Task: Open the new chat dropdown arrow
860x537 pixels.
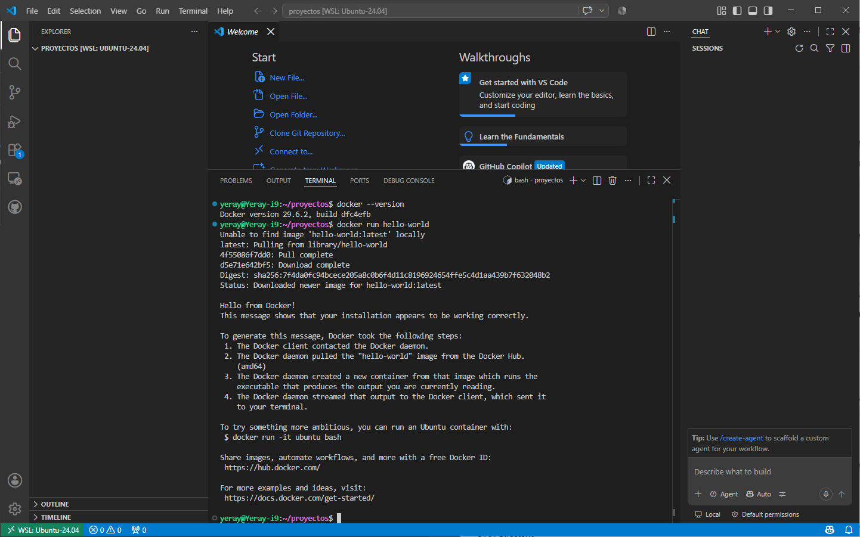Action: (778, 32)
